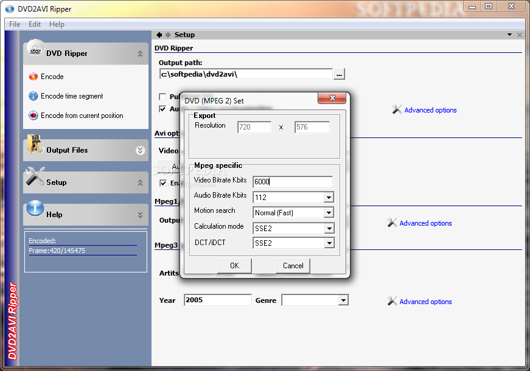Open Advanced options beside the Mpeg1 output row
Image resolution: width=530 pixels, height=371 pixels.
[425, 223]
